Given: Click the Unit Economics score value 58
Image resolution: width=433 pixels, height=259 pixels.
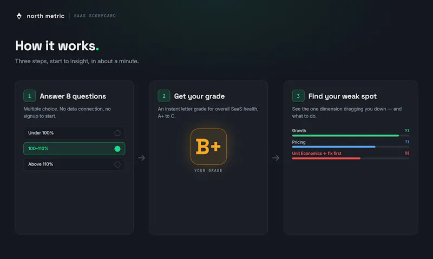Looking at the screenshot, I should point(407,154).
